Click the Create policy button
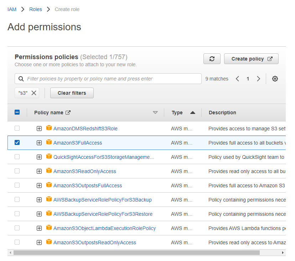295x261 pixels. (251, 59)
